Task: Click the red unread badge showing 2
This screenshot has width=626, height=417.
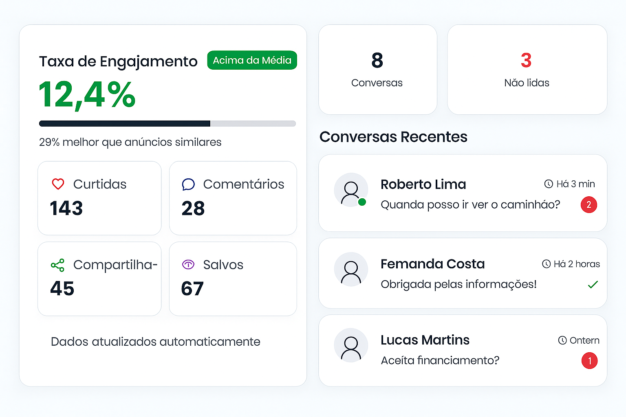Action: coord(589,205)
